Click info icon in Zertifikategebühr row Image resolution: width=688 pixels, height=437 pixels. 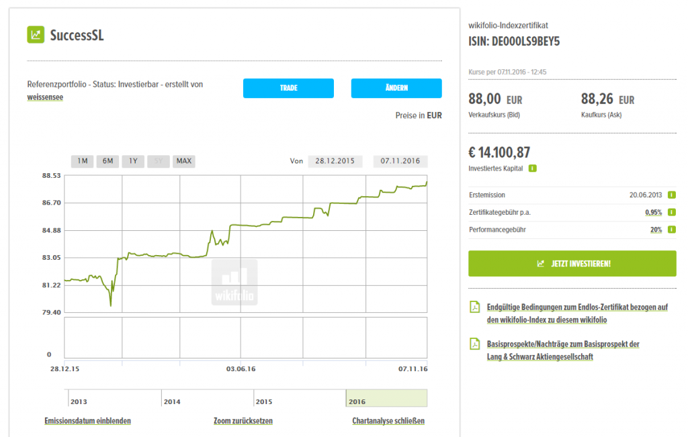tap(671, 212)
